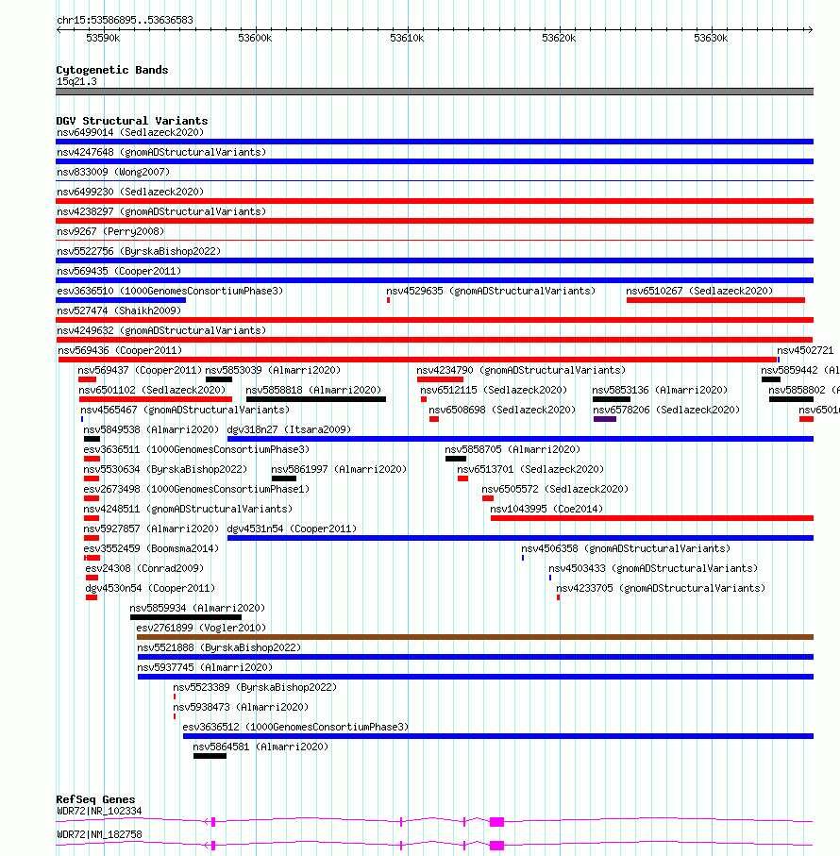Screen dimensions: 840x856
Task: Select nsv6505572 (Sedlazeck2020) label
Action: pyautogui.click(x=555, y=489)
